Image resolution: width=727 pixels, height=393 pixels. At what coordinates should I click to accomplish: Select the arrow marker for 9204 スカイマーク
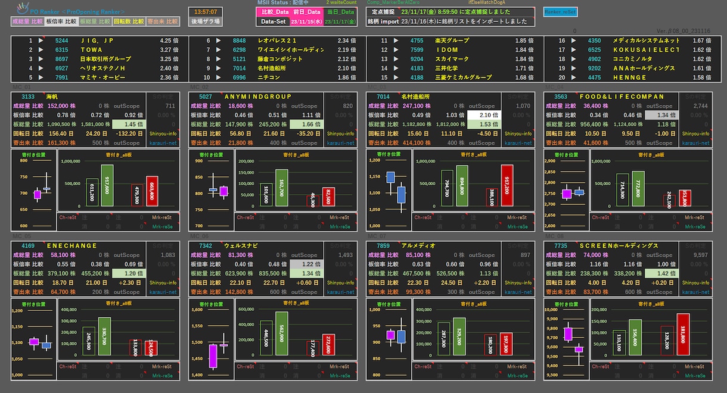[x=397, y=59]
